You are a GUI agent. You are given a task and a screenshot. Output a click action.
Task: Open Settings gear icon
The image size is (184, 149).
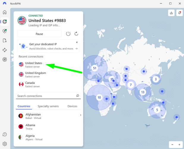pos(5,144)
